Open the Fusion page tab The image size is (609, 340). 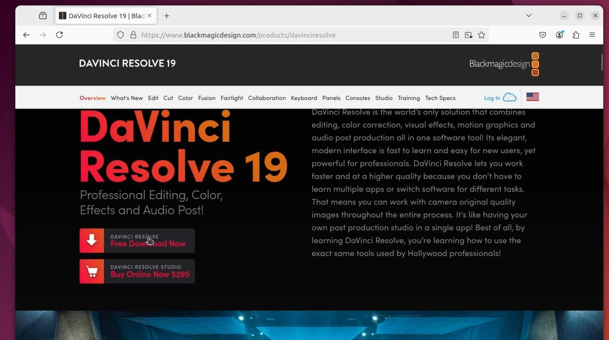[x=207, y=98]
